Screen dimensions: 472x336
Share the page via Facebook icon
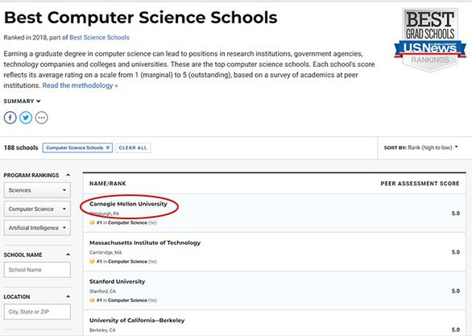click(x=10, y=118)
